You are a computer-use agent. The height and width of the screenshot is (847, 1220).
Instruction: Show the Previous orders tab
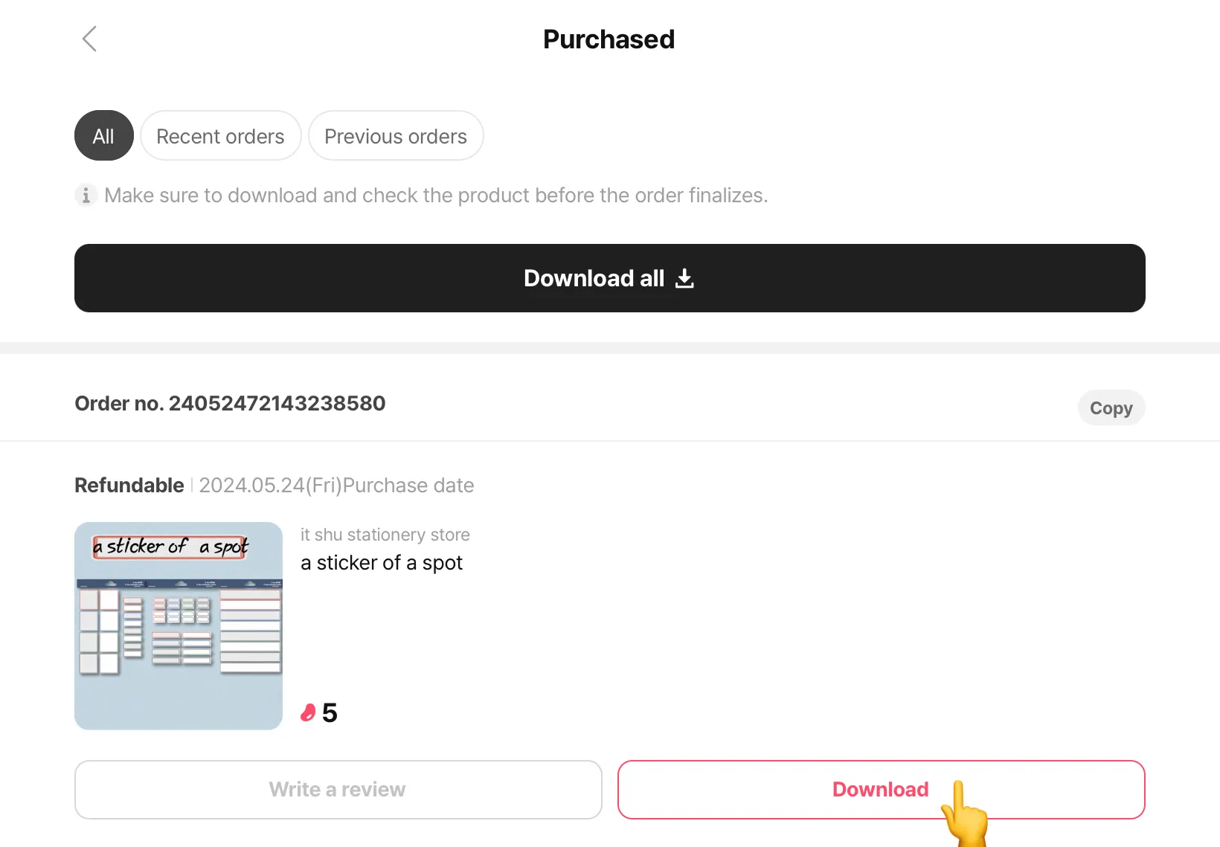pyautogui.click(x=396, y=136)
